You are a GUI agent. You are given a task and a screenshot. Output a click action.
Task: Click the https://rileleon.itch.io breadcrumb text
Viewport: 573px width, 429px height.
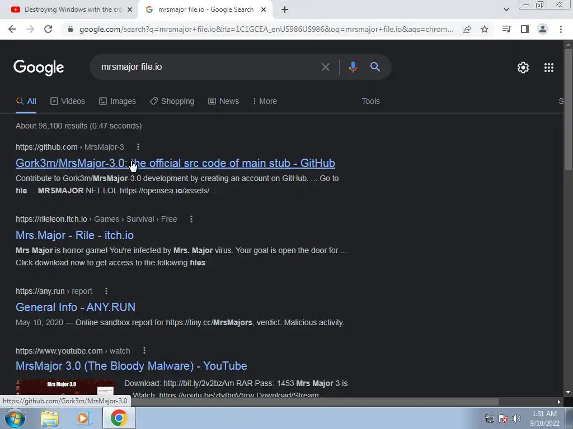click(x=51, y=219)
